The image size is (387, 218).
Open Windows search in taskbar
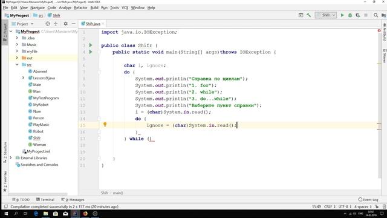16,214
